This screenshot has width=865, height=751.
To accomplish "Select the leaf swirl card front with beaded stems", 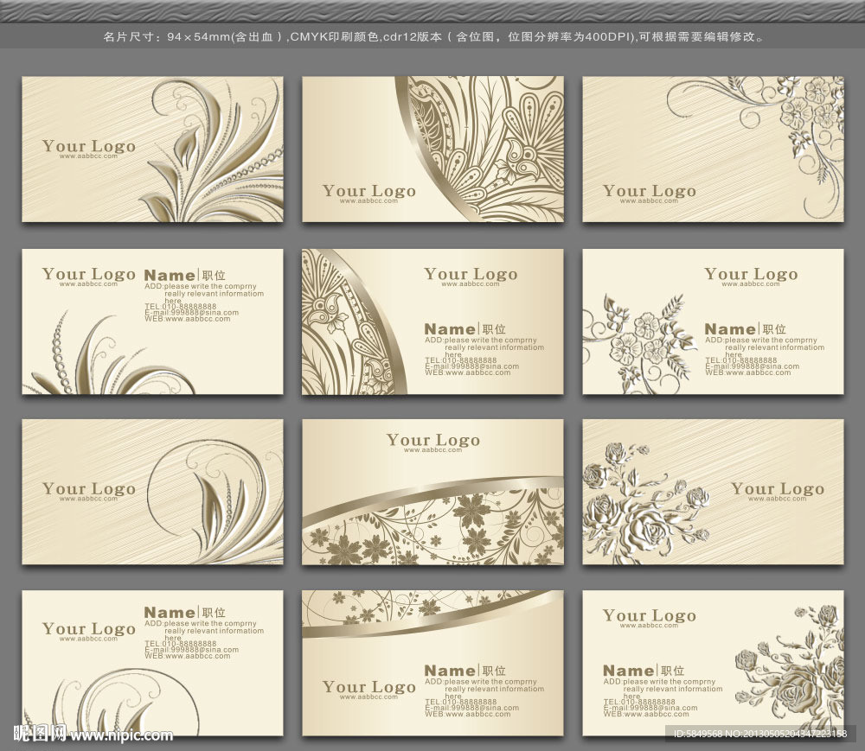I will click(x=153, y=150).
